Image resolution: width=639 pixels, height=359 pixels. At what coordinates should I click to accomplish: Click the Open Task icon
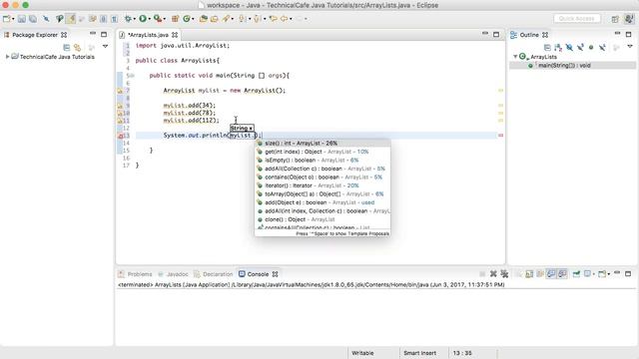(x=214, y=19)
